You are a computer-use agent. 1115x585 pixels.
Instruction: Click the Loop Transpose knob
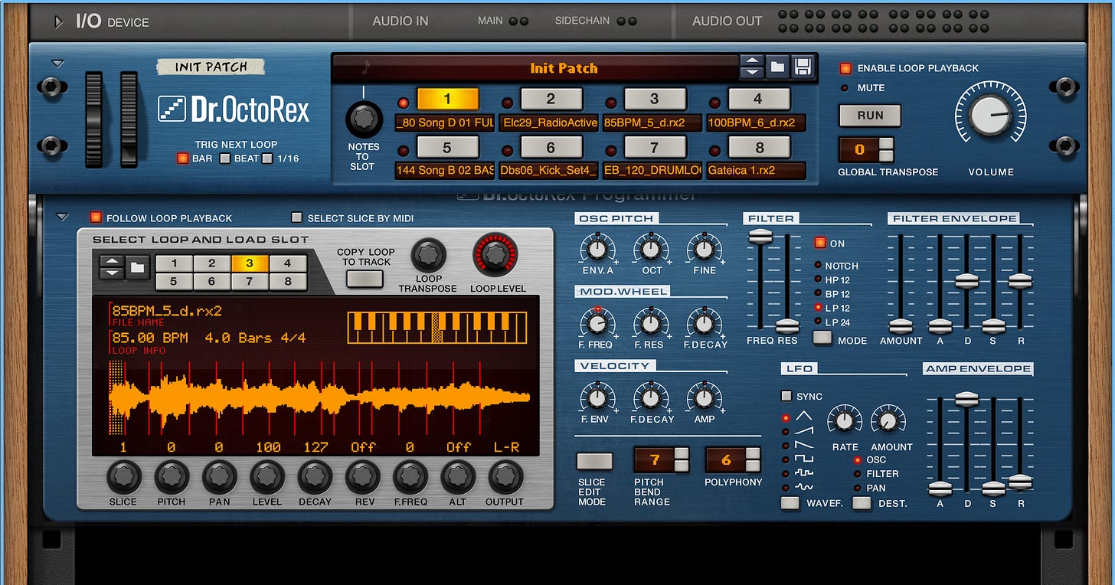(x=428, y=256)
